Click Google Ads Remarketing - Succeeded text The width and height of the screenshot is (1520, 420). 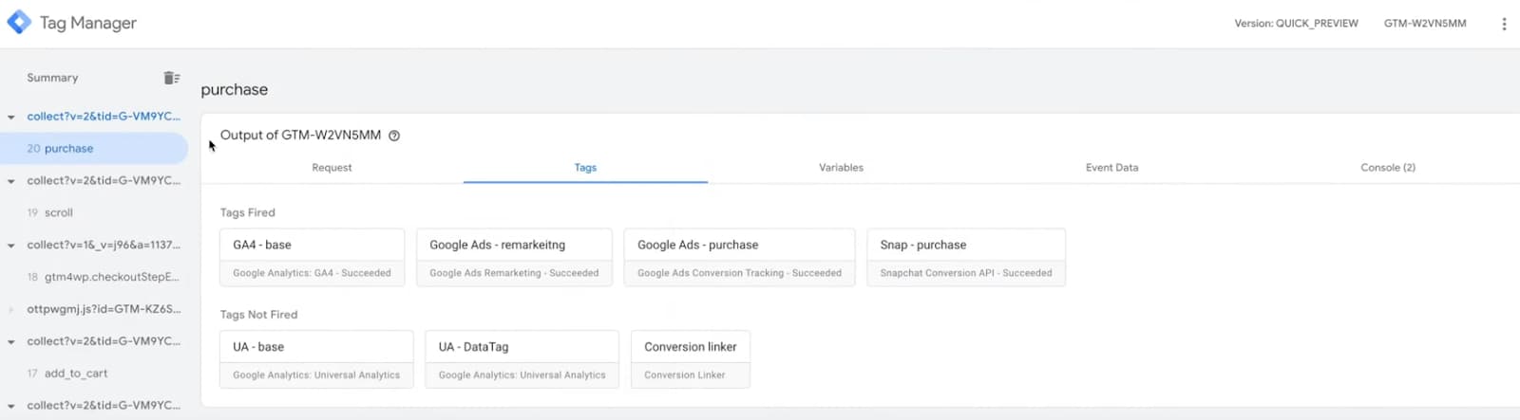tap(514, 273)
